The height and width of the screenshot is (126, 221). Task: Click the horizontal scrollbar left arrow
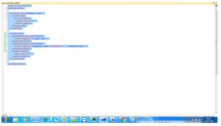pos(12,115)
